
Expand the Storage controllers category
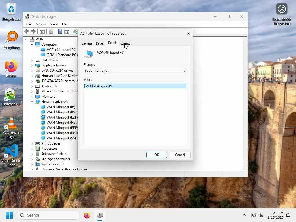32,159
